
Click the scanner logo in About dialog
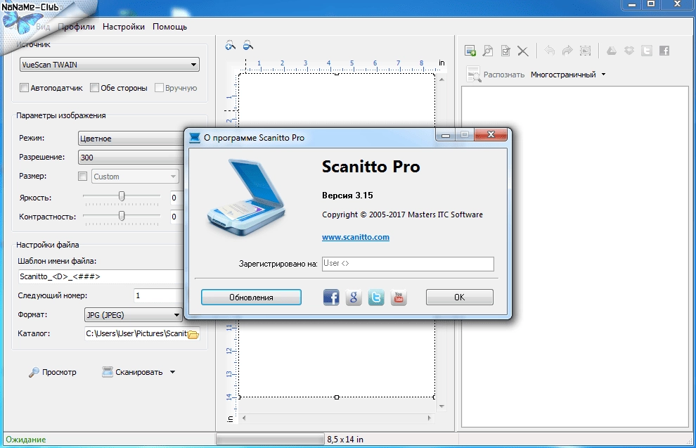click(246, 197)
